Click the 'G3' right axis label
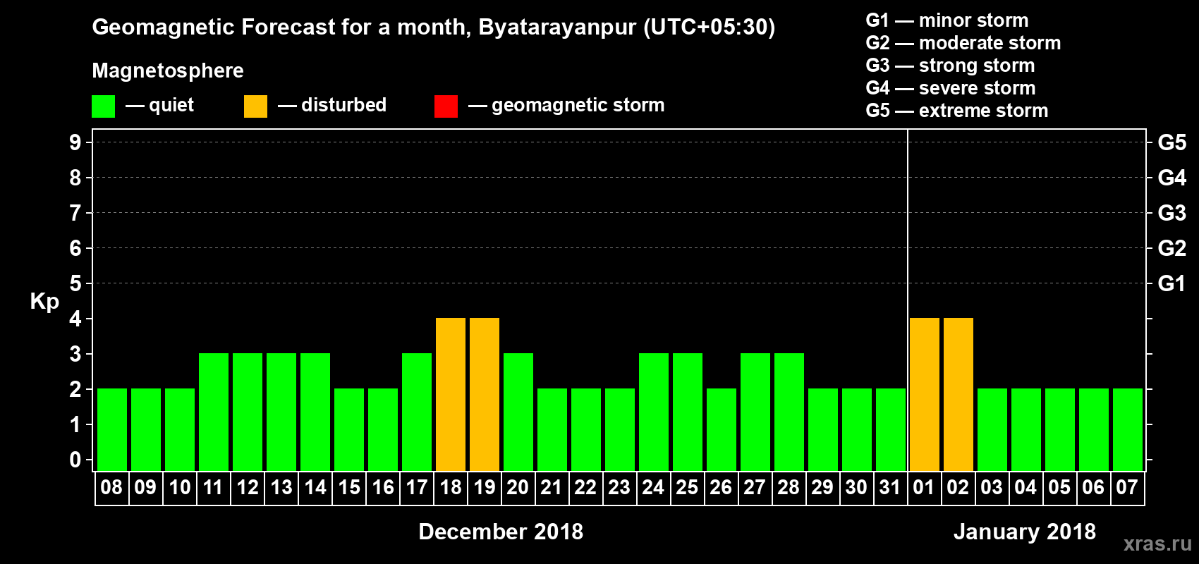 [x=1172, y=213]
